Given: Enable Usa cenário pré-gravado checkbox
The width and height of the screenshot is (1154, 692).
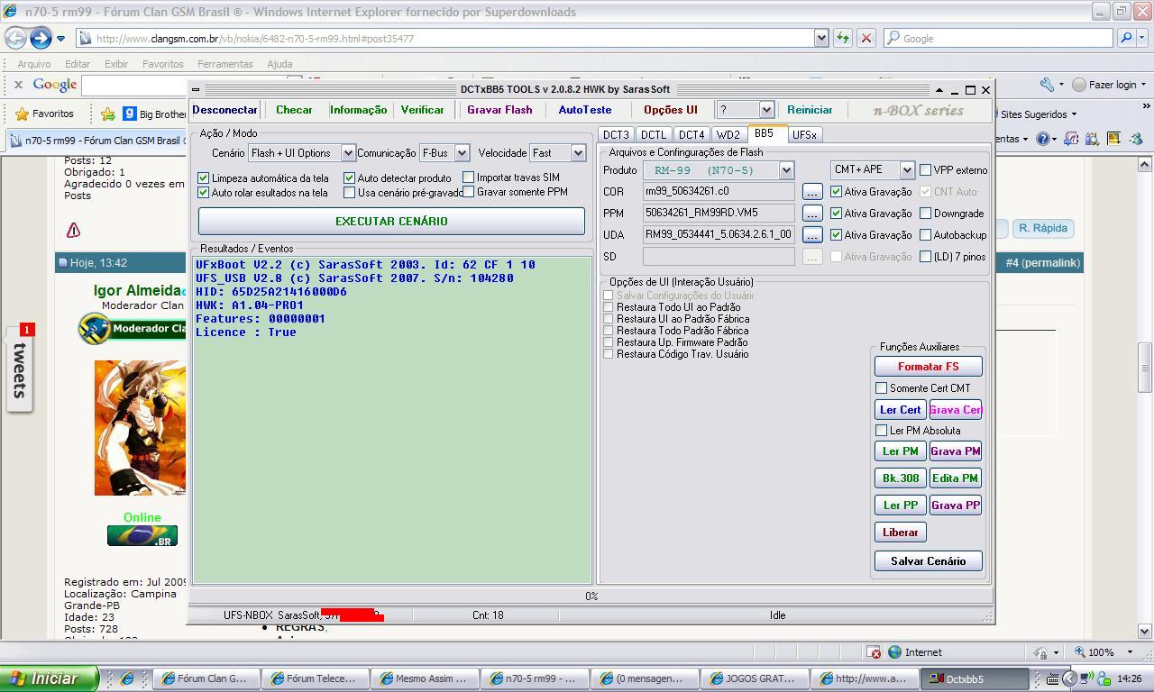Looking at the screenshot, I should 350,192.
